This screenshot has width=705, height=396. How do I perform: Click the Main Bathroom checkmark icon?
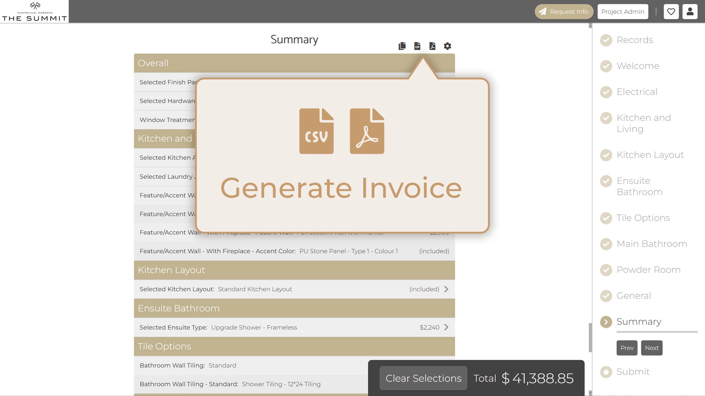tap(606, 244)
